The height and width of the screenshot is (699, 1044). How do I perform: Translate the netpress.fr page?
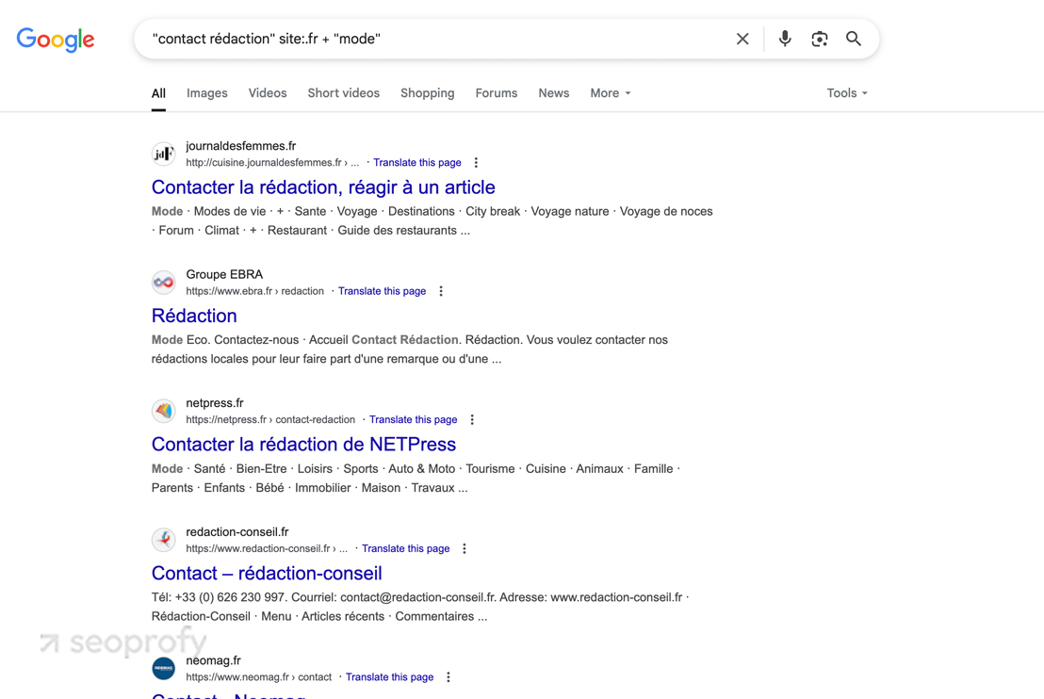tap(414, 419)
